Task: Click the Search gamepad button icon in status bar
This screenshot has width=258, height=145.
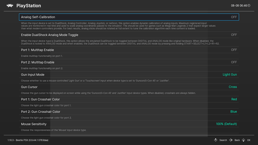Action: coord(216,140)
